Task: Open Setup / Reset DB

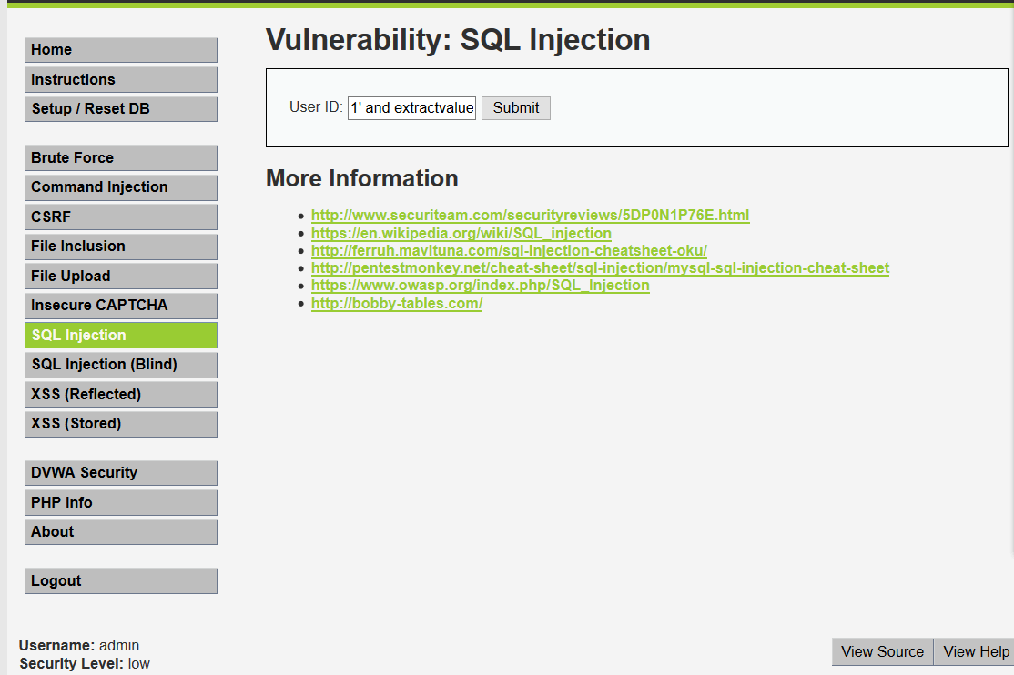Action: (121, 108)
